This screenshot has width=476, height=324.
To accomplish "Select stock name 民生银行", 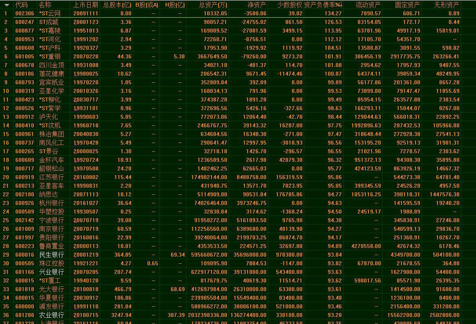I will [x=51, y=255].
